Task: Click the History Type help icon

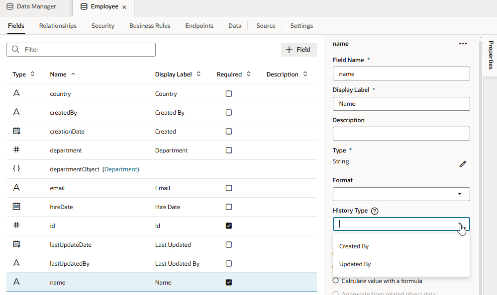Action: coord(375,211)
